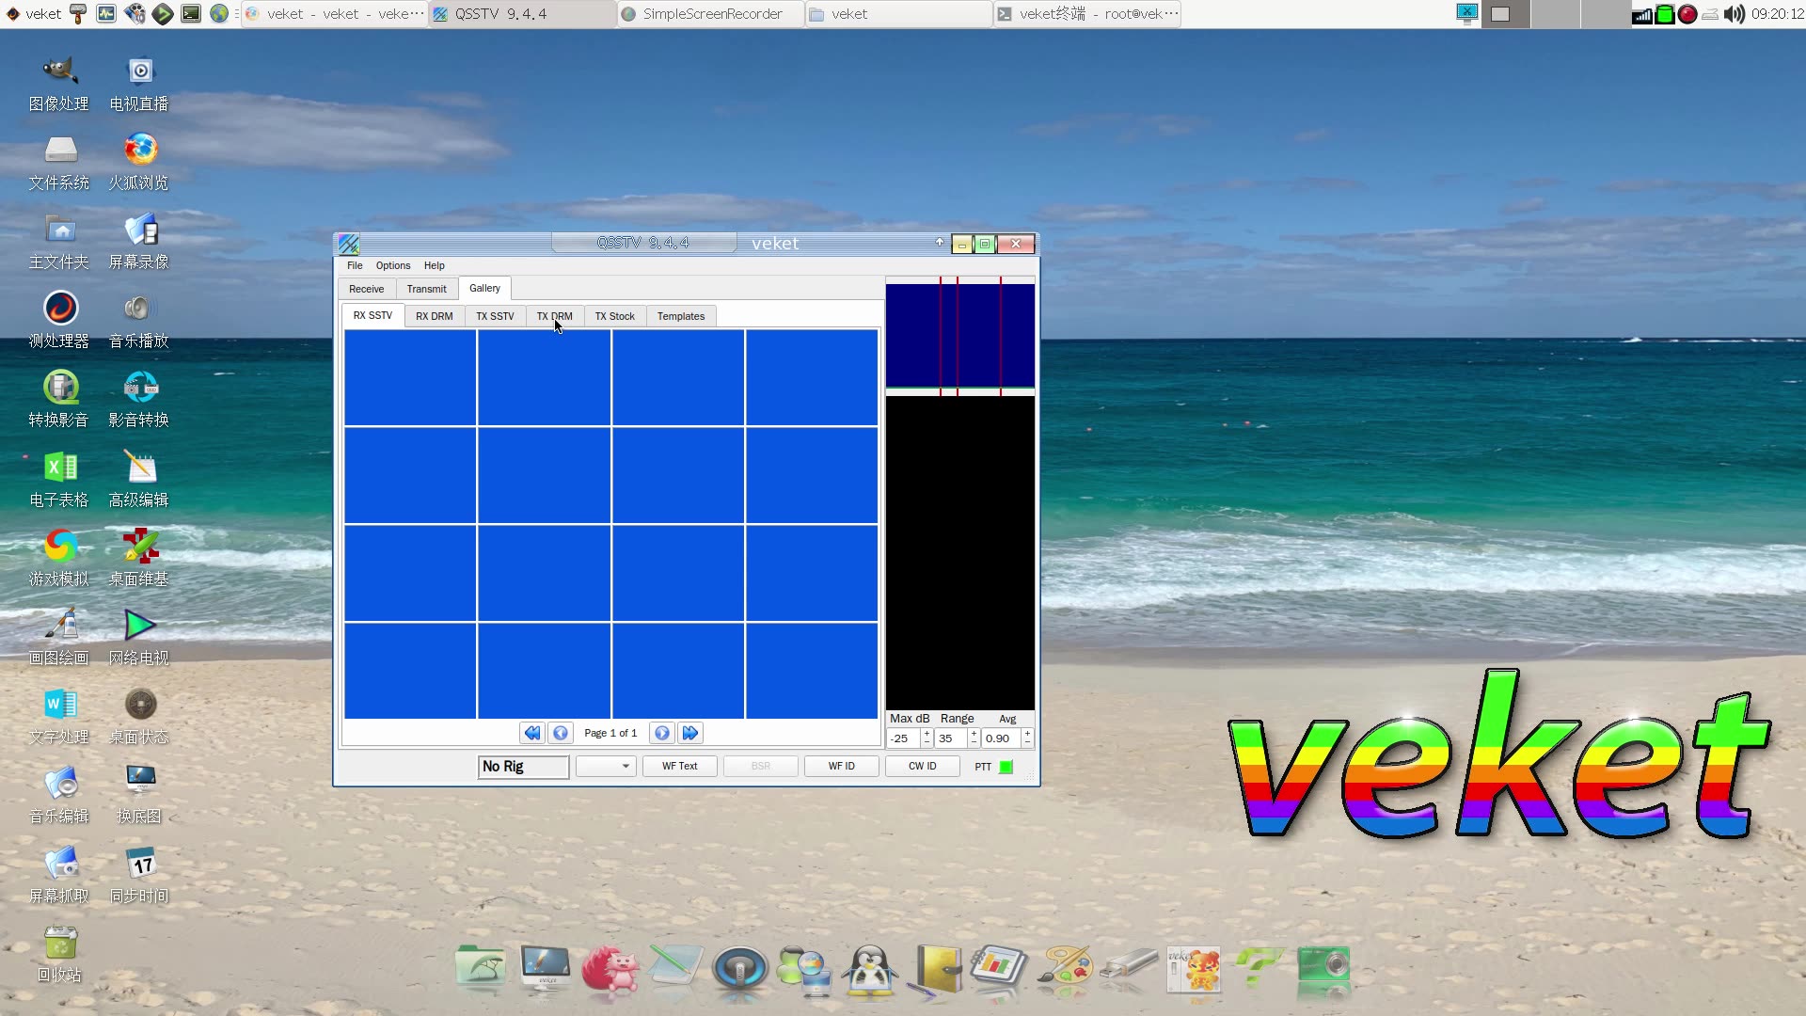Jump to last gallery page
The image size is (1806, 1016).
[690, 733]
